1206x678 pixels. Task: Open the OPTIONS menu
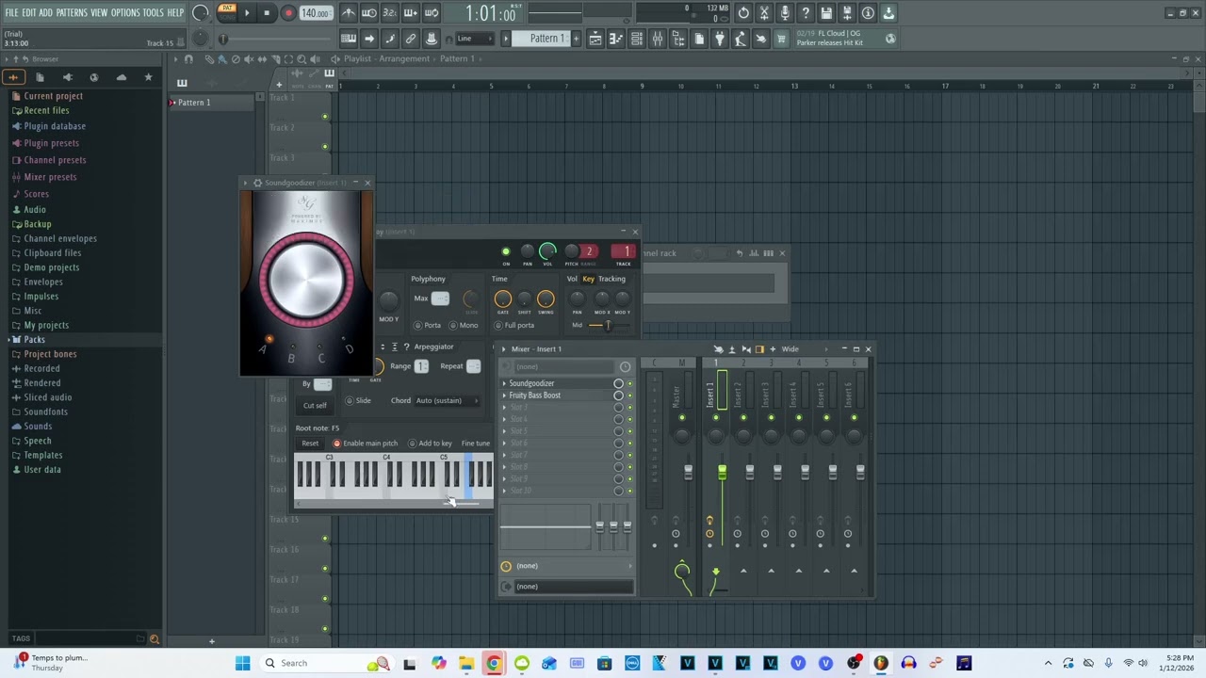(124, 12)
